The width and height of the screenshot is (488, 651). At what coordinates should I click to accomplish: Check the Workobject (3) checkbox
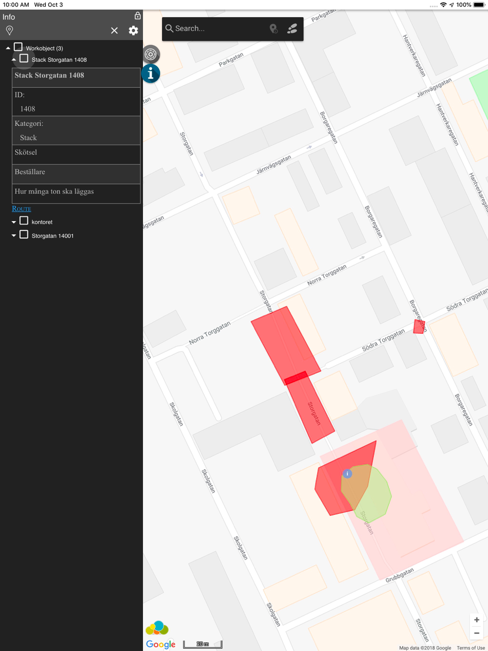(18, 47)
